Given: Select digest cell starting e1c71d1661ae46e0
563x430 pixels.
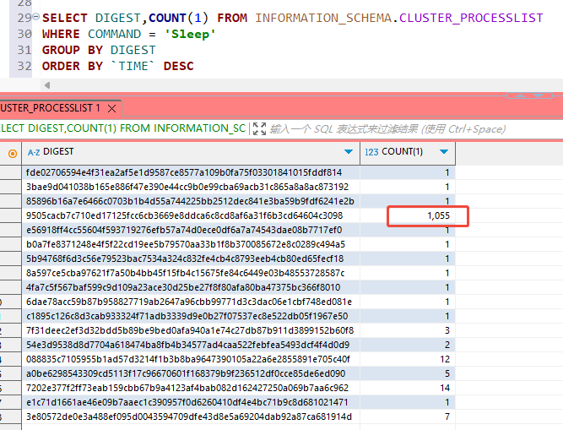Looking at the screenshot, I should point(191,402).
